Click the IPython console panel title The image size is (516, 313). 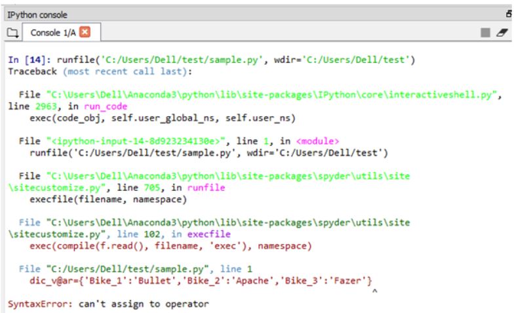pyautogui.click(x=37, y=15)
